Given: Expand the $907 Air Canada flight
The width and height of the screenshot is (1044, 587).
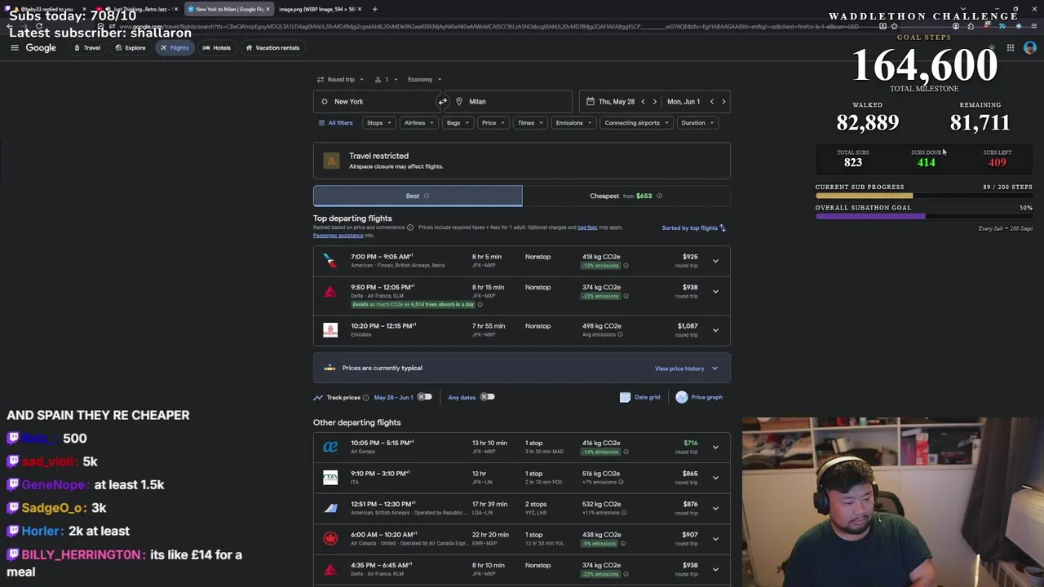Looking at the screenshot, I should pyautogui.click(x=715, y=539).
